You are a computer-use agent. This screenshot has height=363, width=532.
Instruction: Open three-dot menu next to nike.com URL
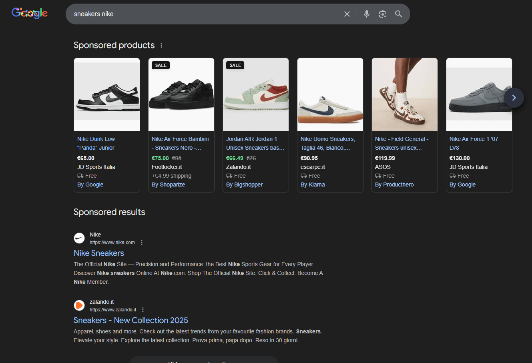[x=142, y=243]
